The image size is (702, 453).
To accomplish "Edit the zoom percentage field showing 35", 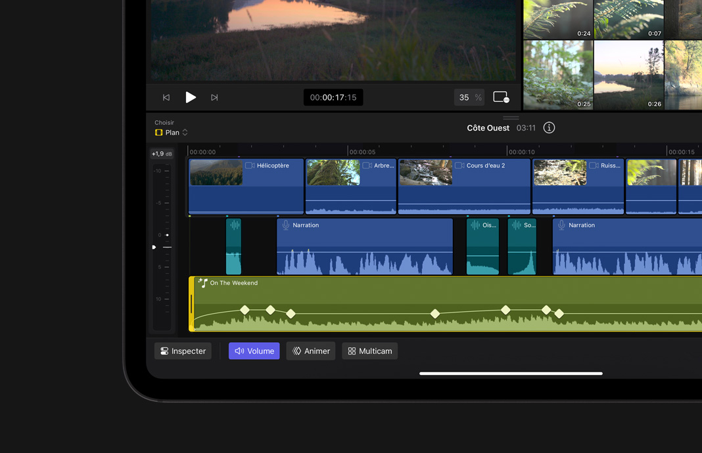I will click(x=469, y=97).
